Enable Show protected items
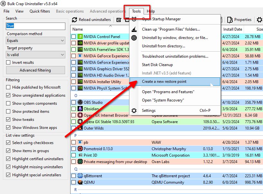263x194 pixels. [x=8, y=112]
